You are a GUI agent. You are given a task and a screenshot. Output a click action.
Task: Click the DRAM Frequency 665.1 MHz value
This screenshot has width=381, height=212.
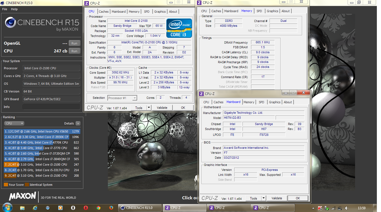[263, 43]
